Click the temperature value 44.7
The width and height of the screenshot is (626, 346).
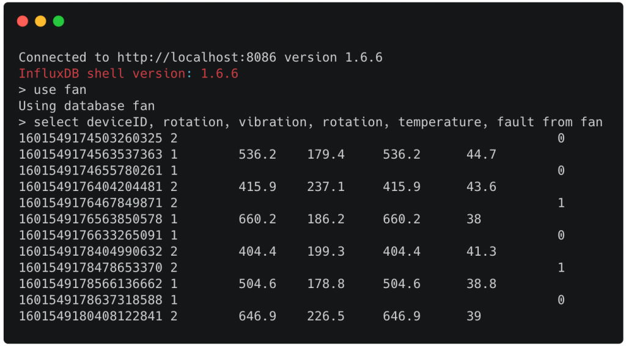coord(481,154)
